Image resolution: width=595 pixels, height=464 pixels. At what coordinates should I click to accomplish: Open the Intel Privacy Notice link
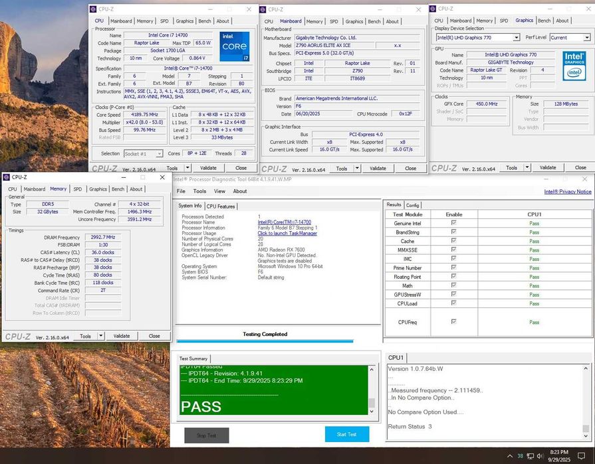tap(568, 192)
